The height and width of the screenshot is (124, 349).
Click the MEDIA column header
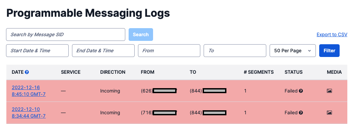[x=334, y=72]
